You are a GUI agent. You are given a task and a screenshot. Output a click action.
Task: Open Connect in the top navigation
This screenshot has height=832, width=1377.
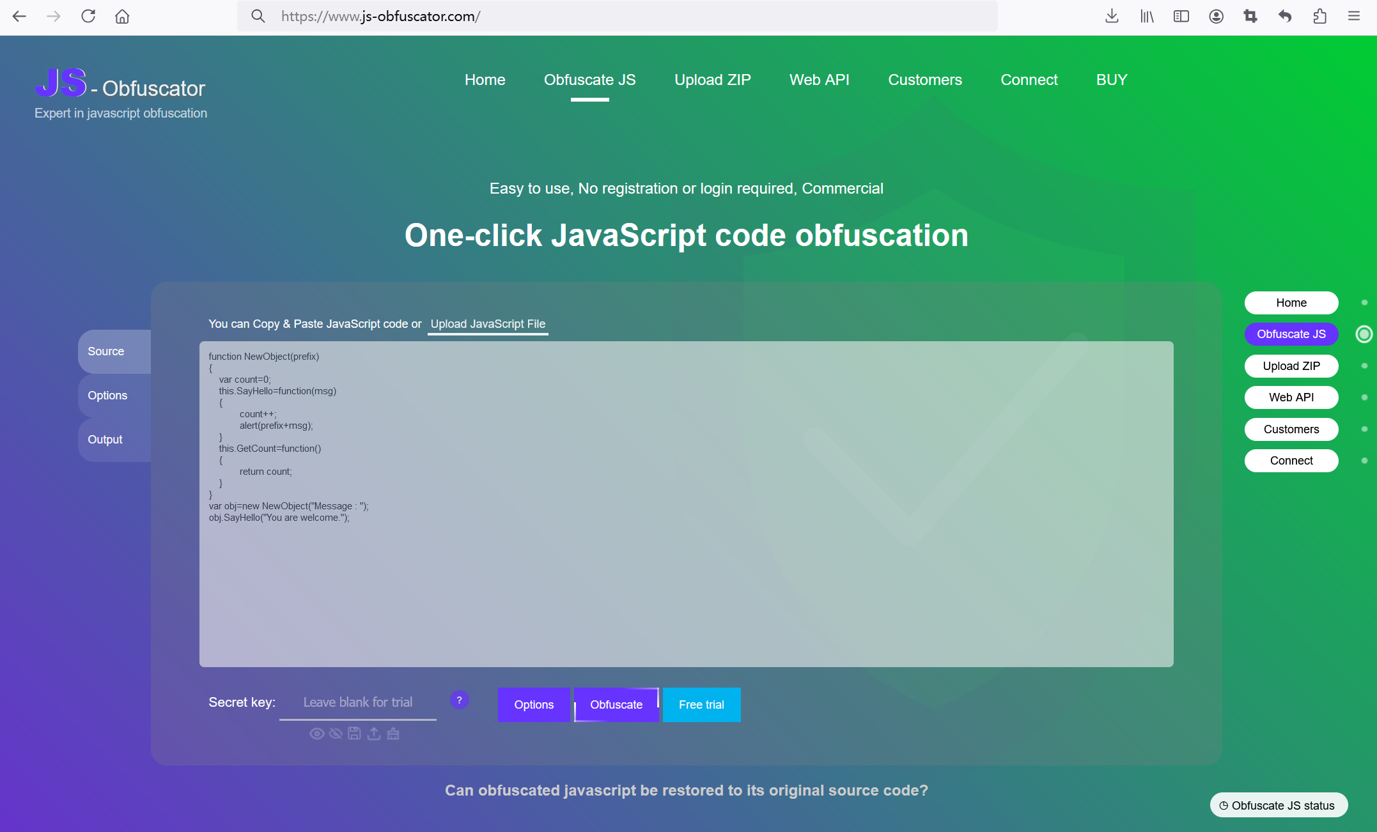[x=1029, y=80]
